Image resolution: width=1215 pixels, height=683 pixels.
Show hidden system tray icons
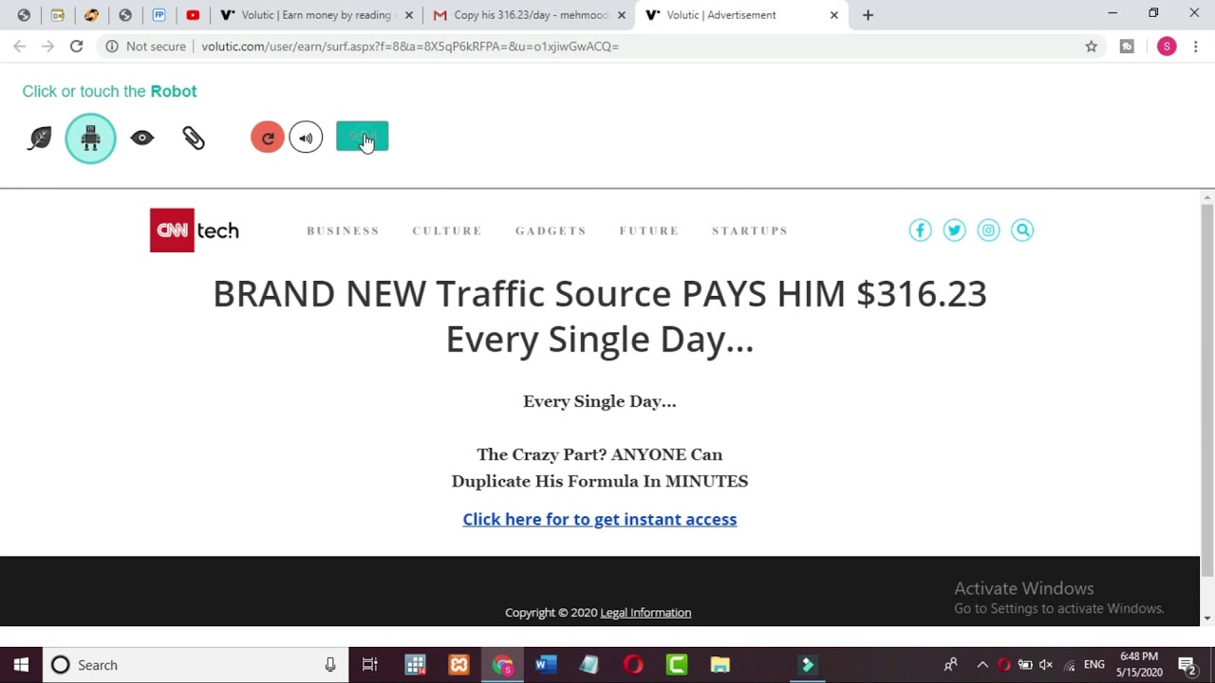coord(982,665)
